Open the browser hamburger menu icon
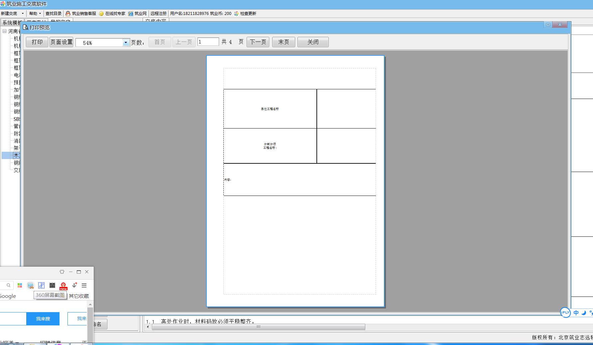This screenshot has height=345, width=593. click(84, 286)
